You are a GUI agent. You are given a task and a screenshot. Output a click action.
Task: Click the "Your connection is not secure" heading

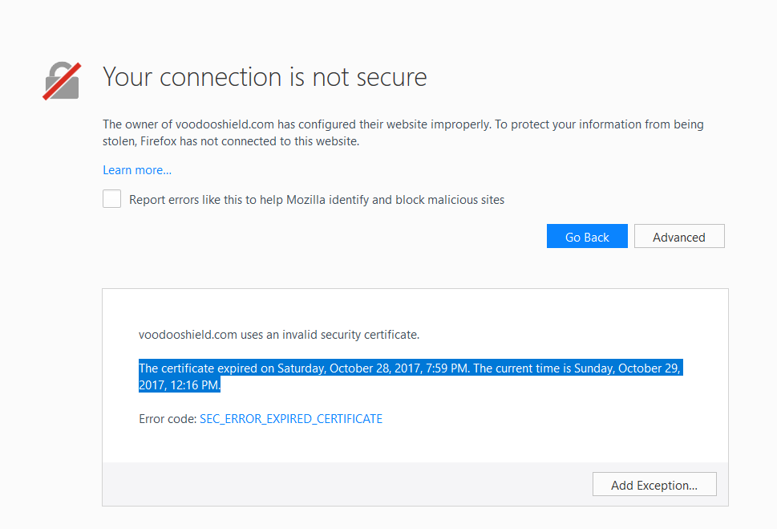click(x=265, y=77)
